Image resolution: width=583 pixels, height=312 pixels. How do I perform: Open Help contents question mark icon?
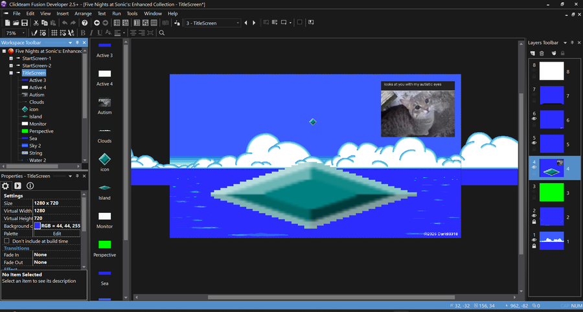[84, 23]
